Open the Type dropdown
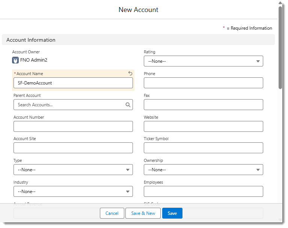Image resolution: width=288 pixels, height=228 pixels. [x=73, y=170]
